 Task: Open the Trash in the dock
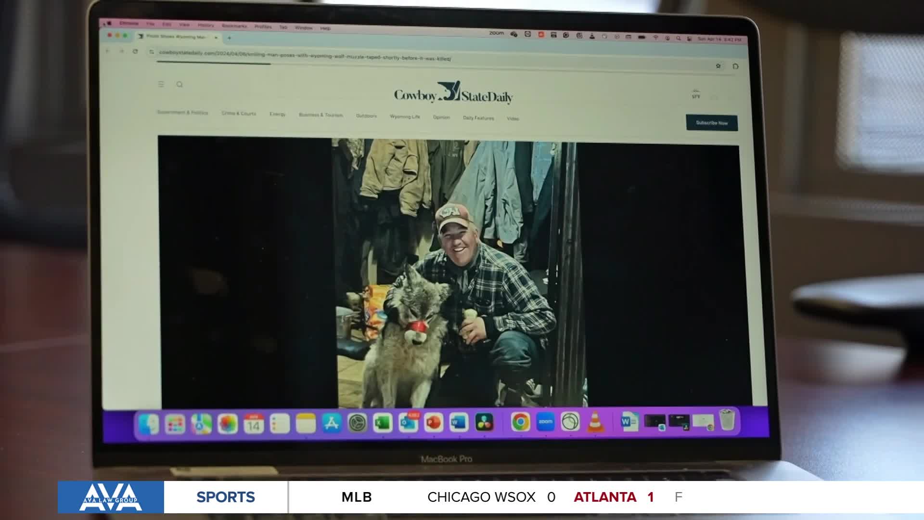727,420
